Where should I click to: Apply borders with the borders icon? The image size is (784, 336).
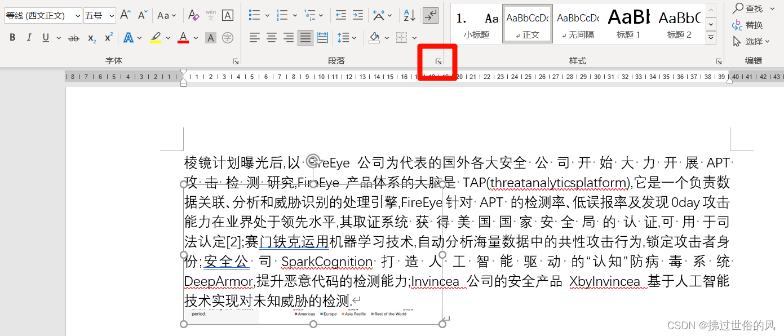pos(401,38)
